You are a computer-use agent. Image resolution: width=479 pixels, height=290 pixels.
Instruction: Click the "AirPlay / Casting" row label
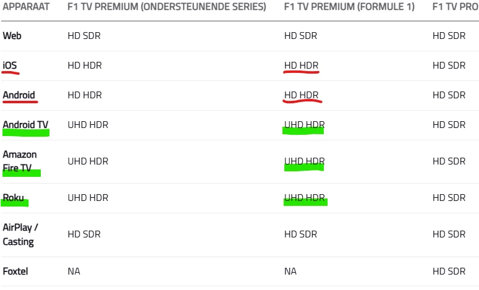20,234
